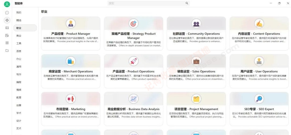
Task: Click the Marketing megaphone icon
Action: tap(71, 99)
